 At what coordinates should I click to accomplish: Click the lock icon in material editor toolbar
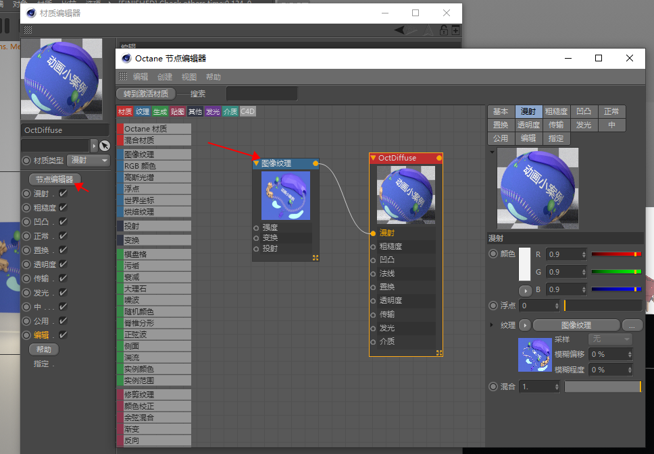[x=444, y=30]
